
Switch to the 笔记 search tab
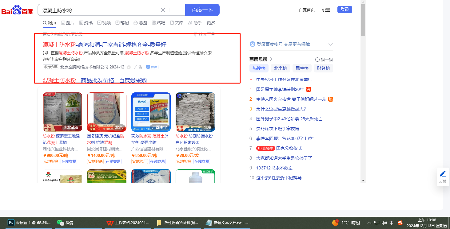pyautogui.click(x=122, y=23)
